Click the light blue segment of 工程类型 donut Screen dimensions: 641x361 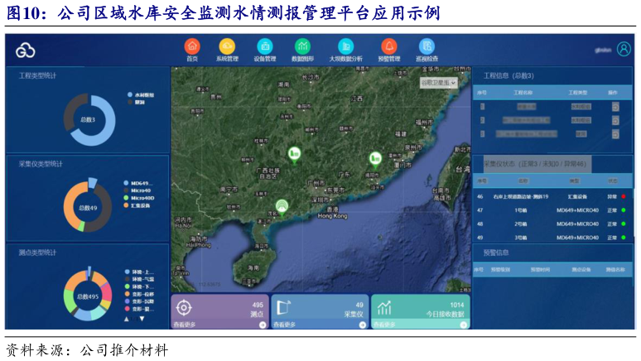[108, 123]
